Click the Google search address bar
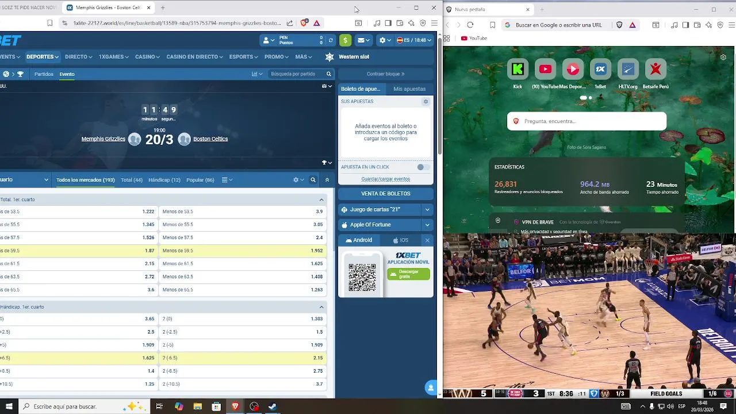 coord(558,25)
